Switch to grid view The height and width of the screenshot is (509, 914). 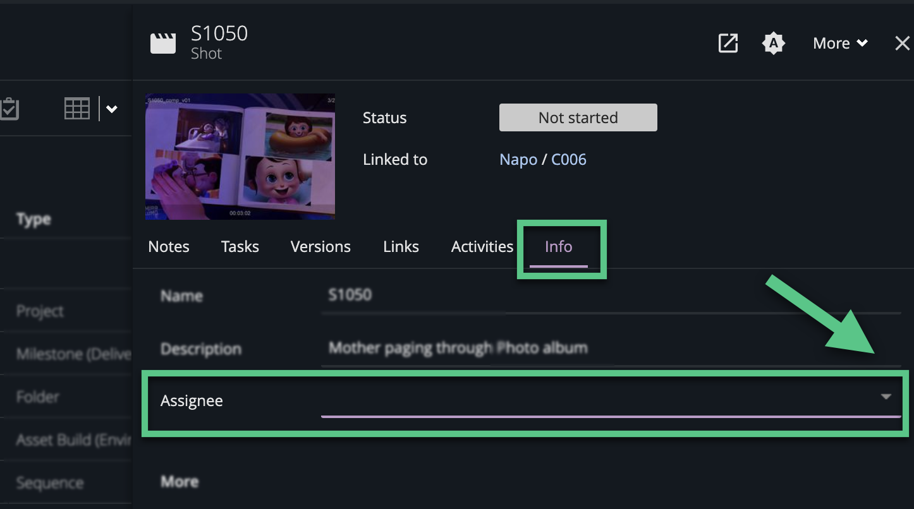[x=77, y=108]
